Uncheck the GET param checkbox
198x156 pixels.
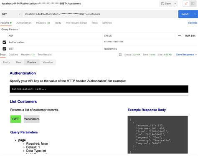tap(4, 49)
